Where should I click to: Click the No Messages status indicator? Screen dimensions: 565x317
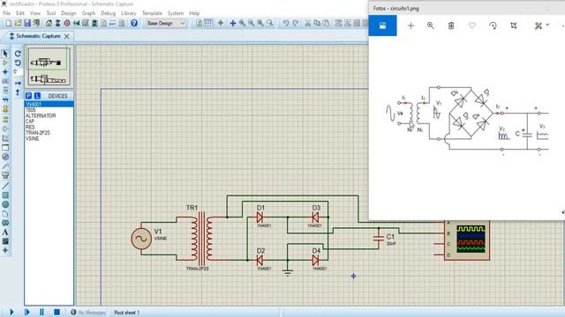coord(88,313)
